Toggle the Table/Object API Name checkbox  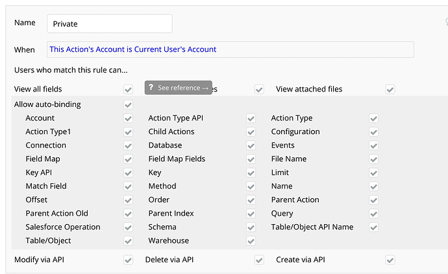374,227
